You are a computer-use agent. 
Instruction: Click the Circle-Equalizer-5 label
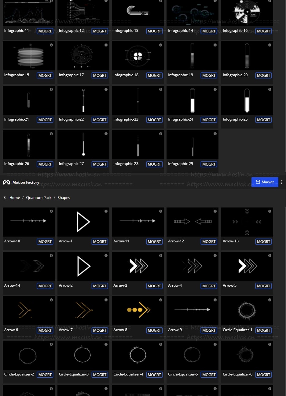(183, 374)
